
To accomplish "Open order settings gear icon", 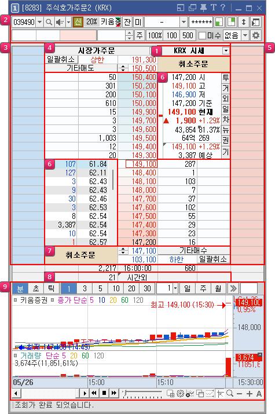I will click(256, 35).
